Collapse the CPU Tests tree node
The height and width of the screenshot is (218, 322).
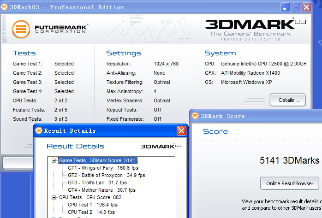54,197
